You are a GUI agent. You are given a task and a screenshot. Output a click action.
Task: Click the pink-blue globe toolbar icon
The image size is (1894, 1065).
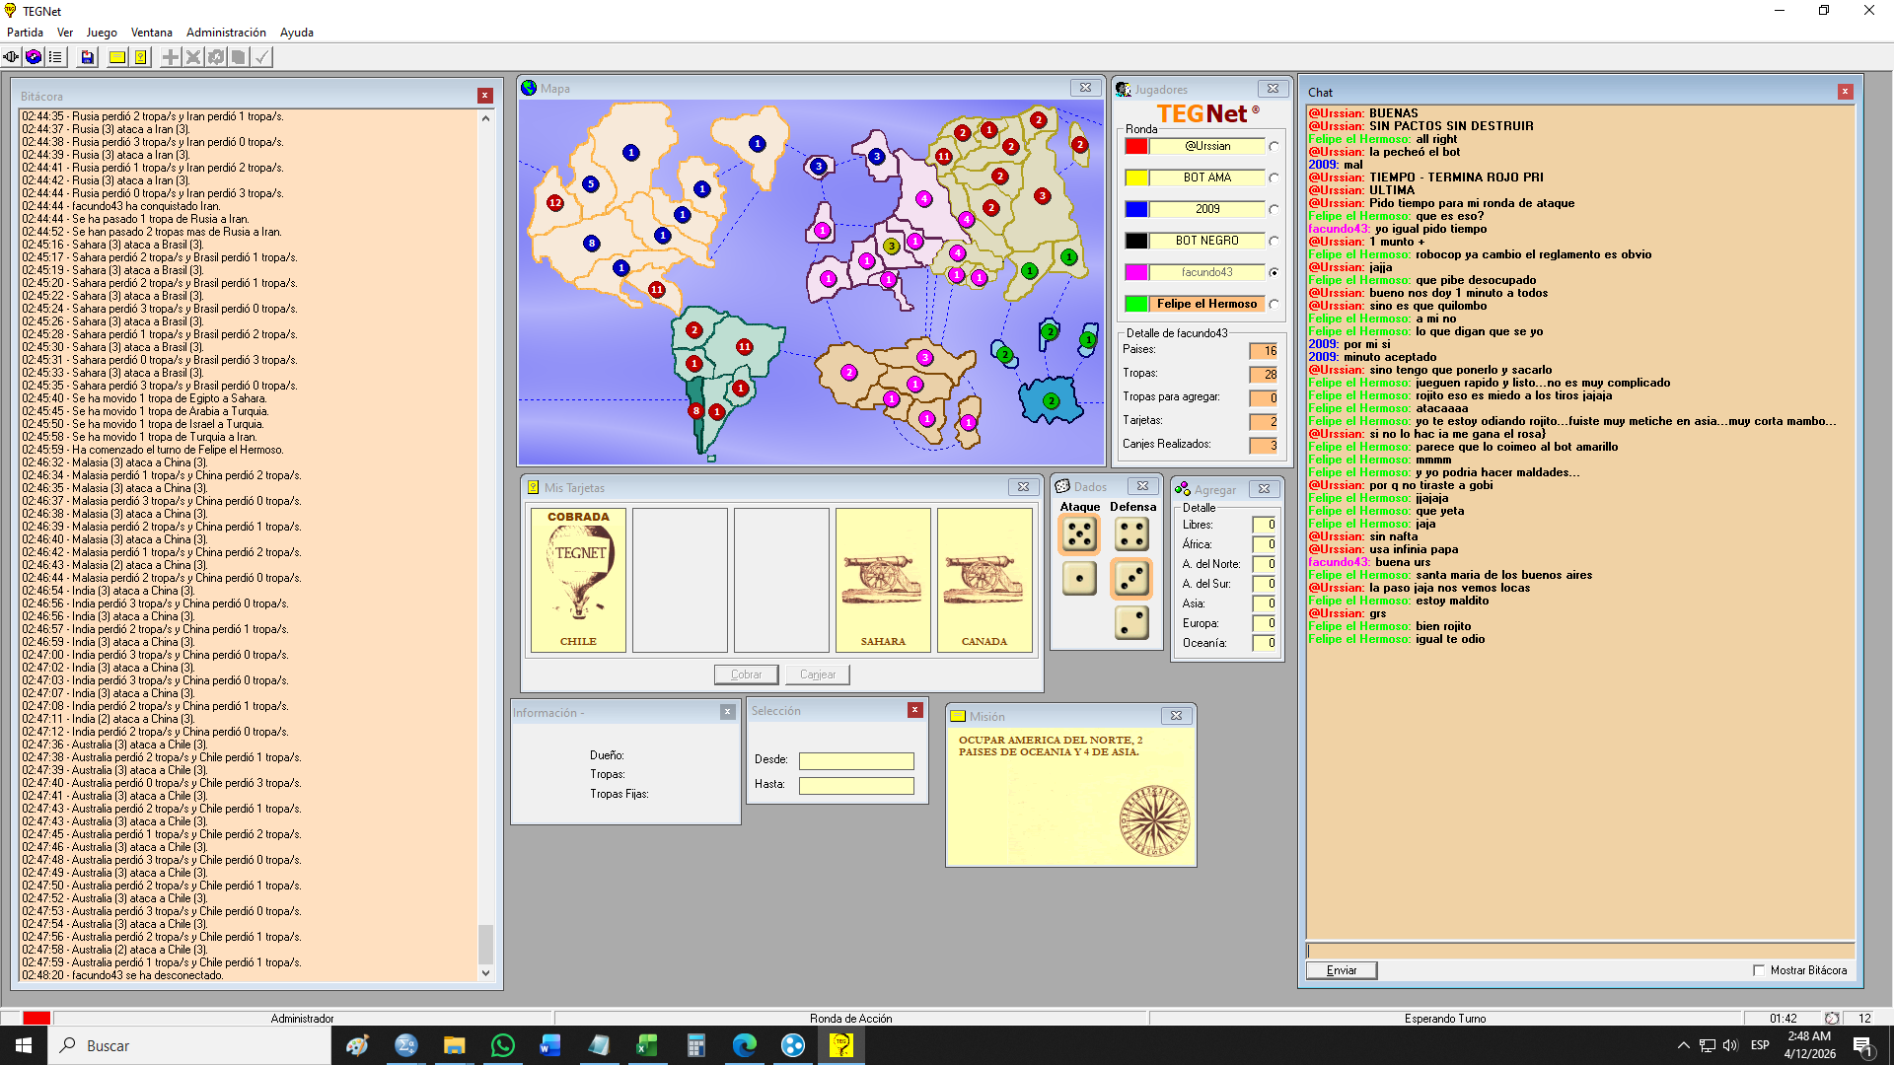click(x=34, y=57)
